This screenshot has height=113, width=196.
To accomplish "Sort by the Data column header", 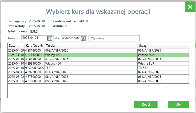I will pyautogui.click(x=16, y=46).
